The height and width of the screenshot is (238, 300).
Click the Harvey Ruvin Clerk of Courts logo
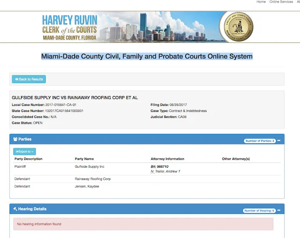tap(70, 27)
